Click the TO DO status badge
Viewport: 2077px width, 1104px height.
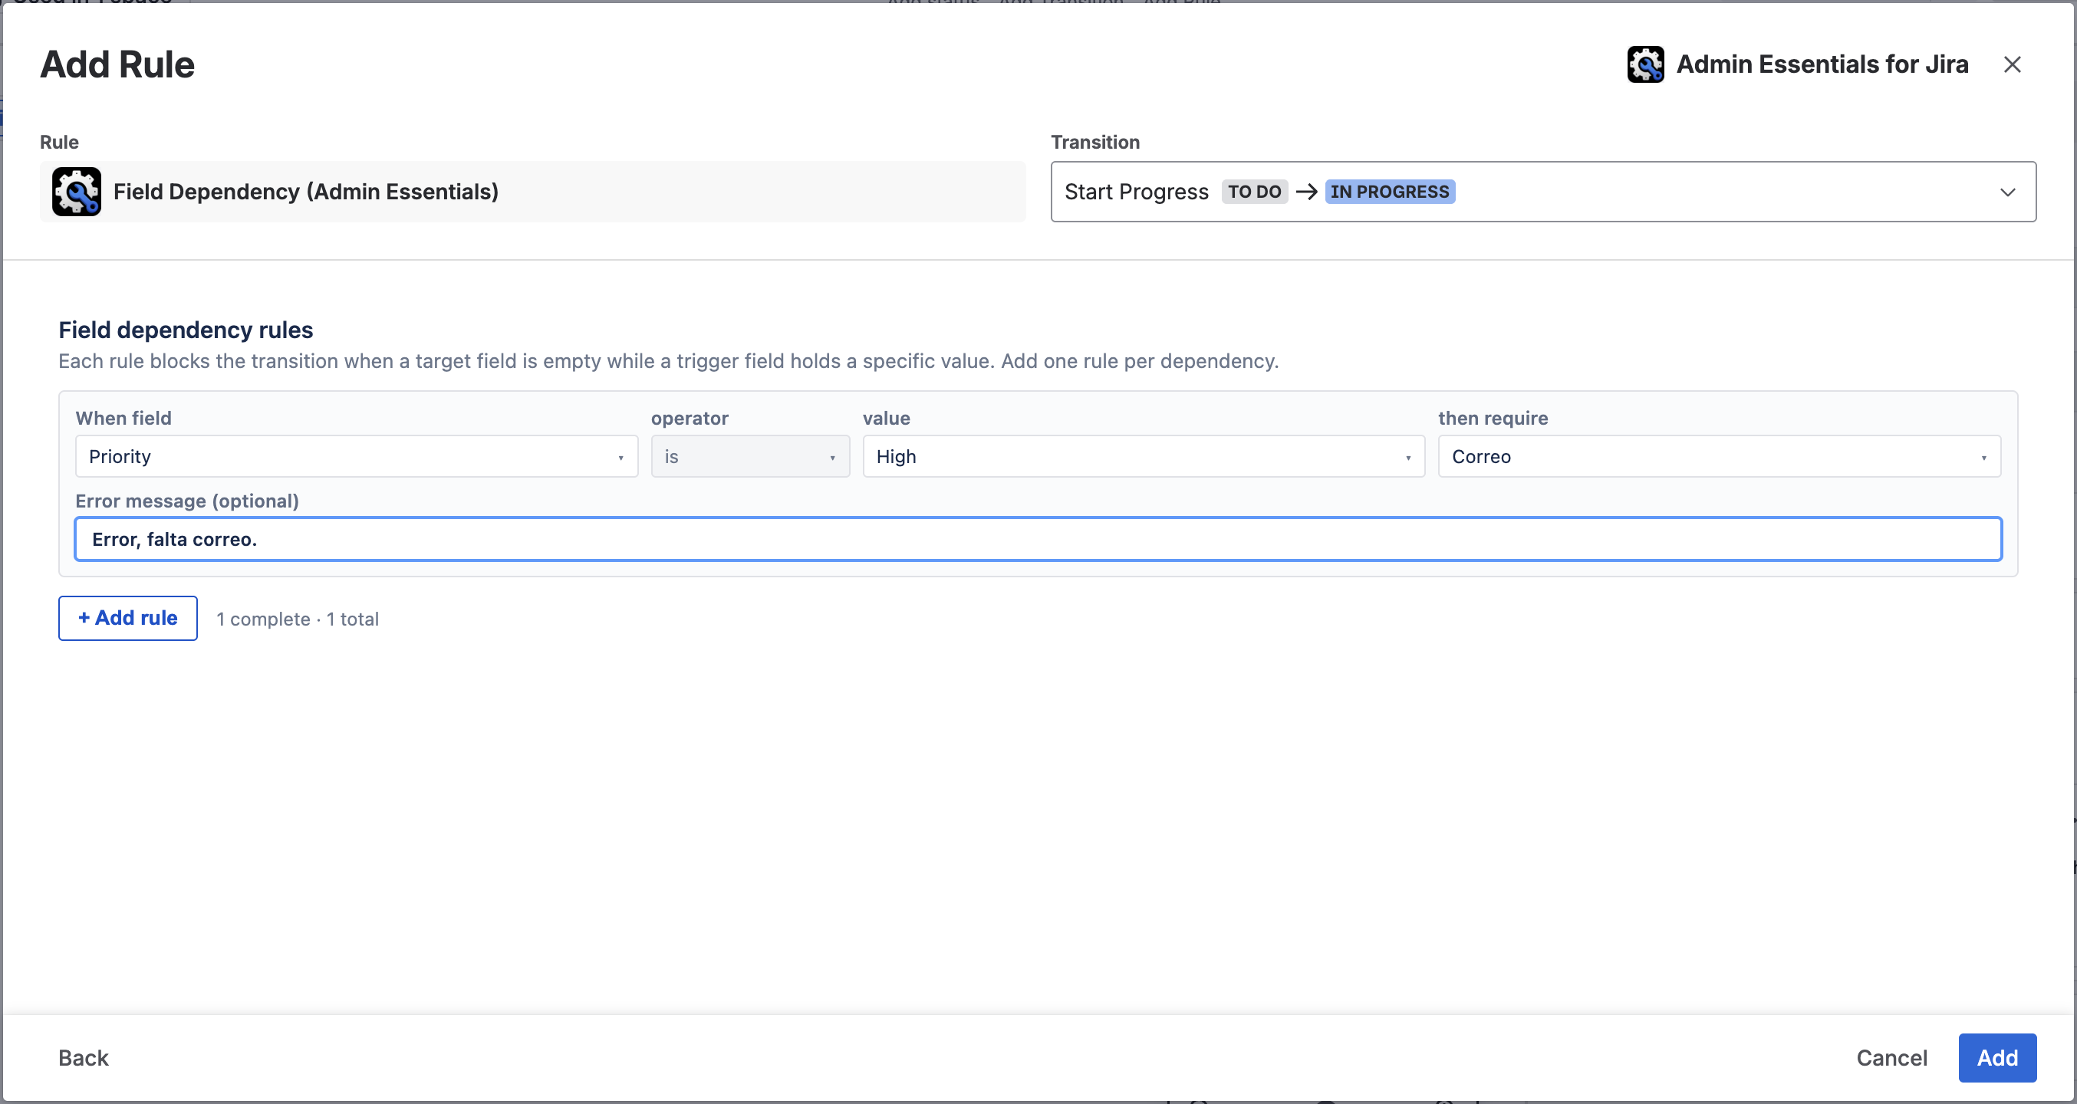(x=1255, y=192)
